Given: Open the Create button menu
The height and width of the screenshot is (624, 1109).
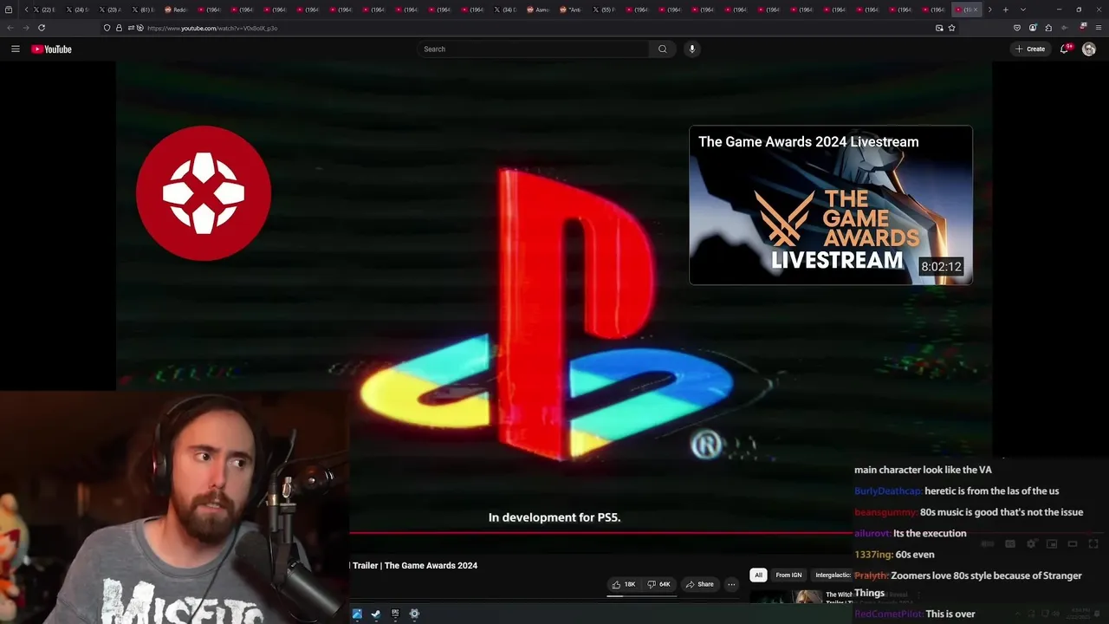Looking at the screenshot, I should click(x=1031, y=49).
